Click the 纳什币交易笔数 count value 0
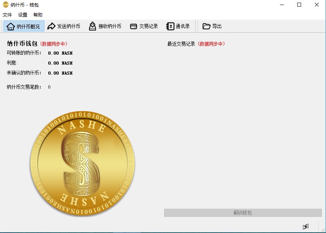326x233 pixels. pyautogui.click(x=49, y=87)
